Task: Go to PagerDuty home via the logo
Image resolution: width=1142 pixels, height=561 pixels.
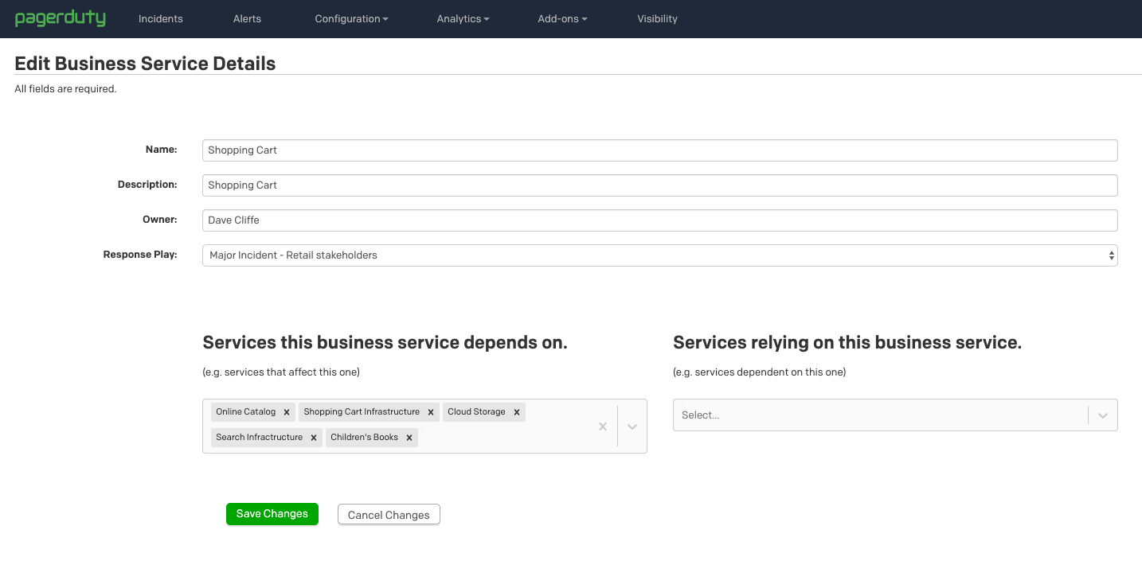Action: 61,18
